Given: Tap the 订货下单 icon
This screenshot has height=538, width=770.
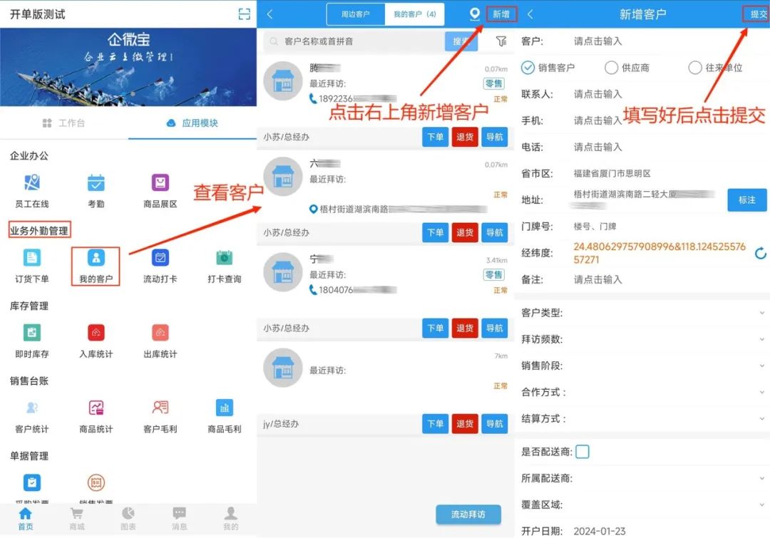Looking at the screenshot, I should pos(32,258).
